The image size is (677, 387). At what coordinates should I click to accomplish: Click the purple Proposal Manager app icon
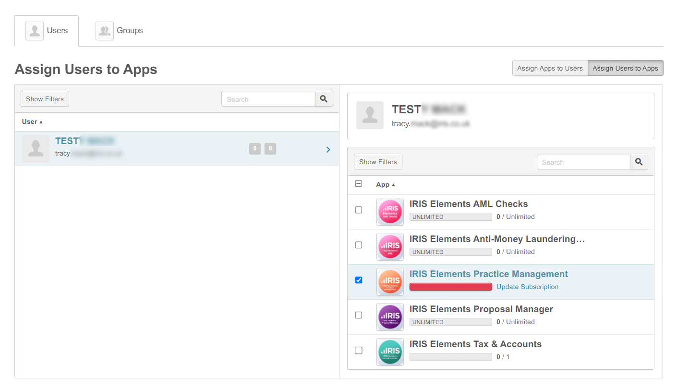coord(390,317)
